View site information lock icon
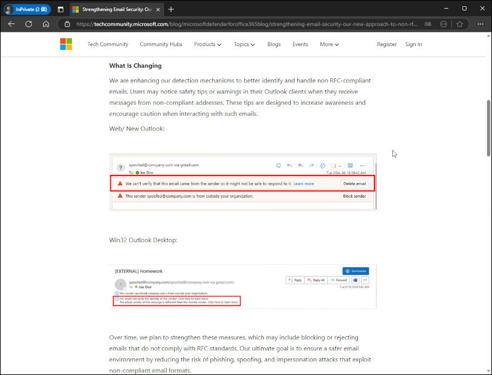The width and height of the screenshot is (492, 375). click(x=67, y=24)
